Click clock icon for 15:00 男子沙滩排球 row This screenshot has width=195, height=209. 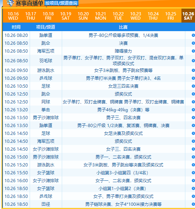[193, 157]
